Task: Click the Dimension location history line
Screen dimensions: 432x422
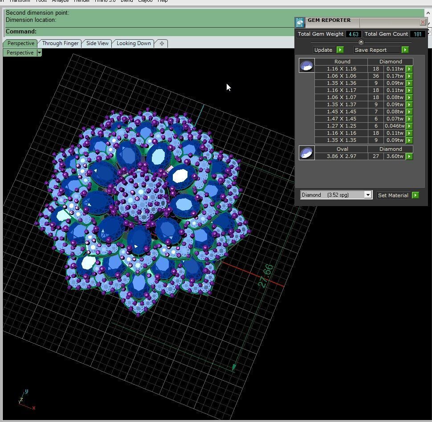Action: [31, 20]
